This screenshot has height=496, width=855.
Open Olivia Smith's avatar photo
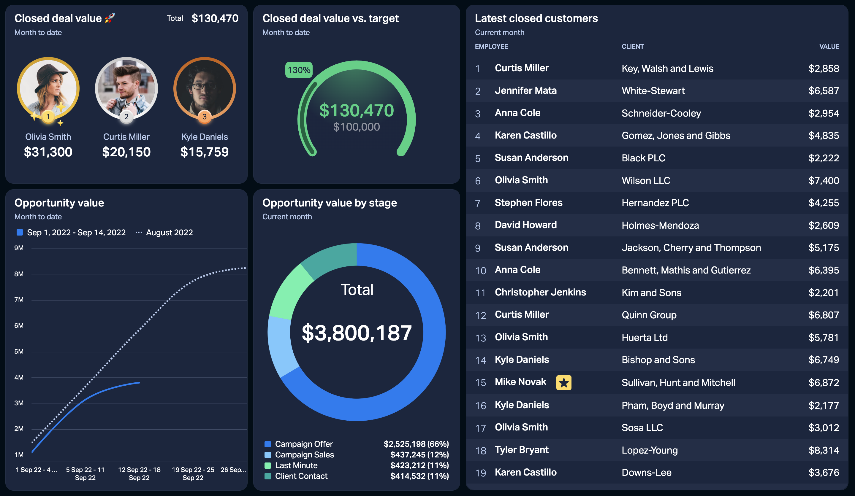48,88
